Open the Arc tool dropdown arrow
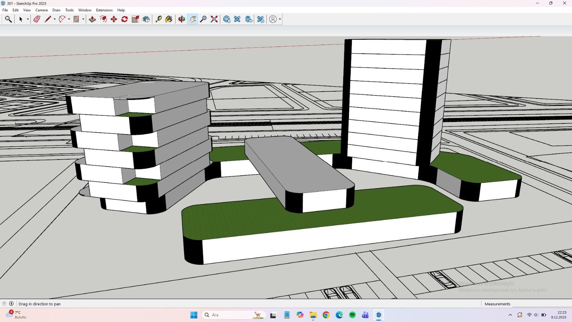Image resolution: width=572 pixels, height=322 pixels. click(69, 19)
